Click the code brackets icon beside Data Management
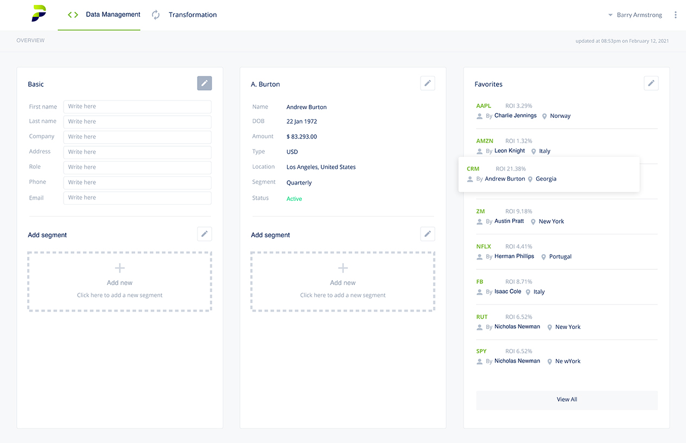The image size is (686, 443). click(x=72, y=15)
